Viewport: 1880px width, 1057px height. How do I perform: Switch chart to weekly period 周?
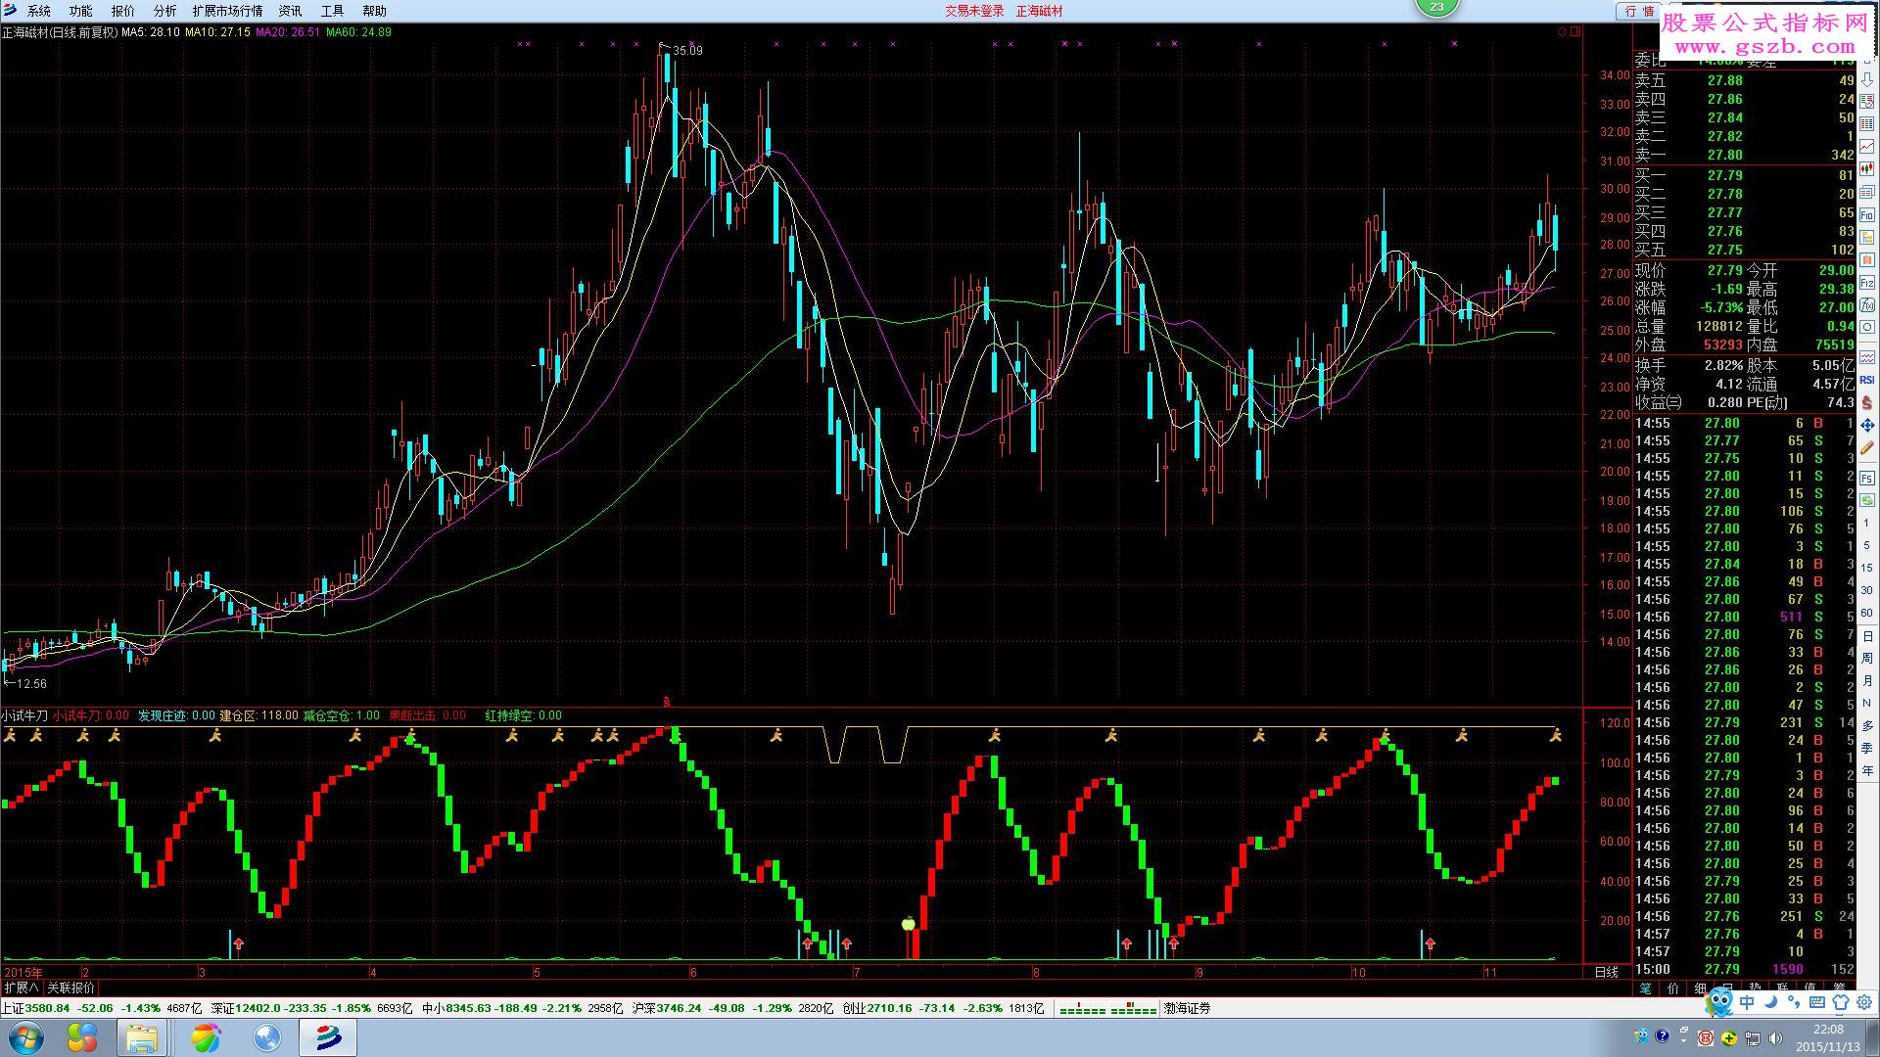coord(1867,659)
